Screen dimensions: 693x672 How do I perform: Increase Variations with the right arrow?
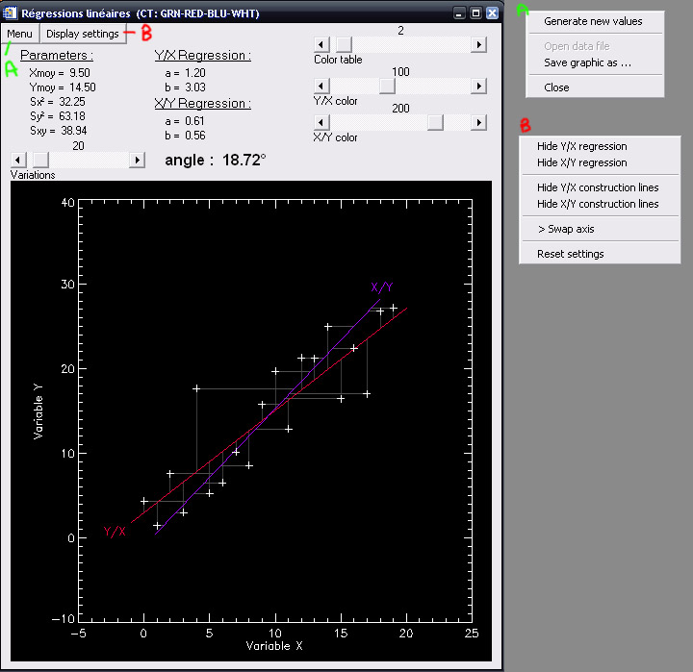(x=137, y=160)
